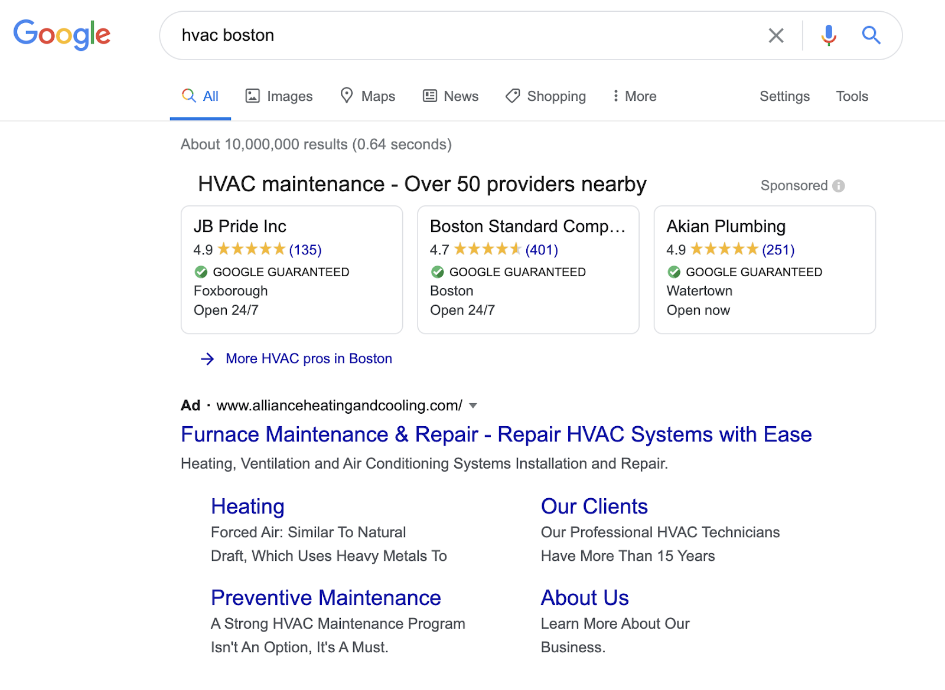Start voice search with the microphone icon
Viewport: 945px width, 690px height.
829,35
